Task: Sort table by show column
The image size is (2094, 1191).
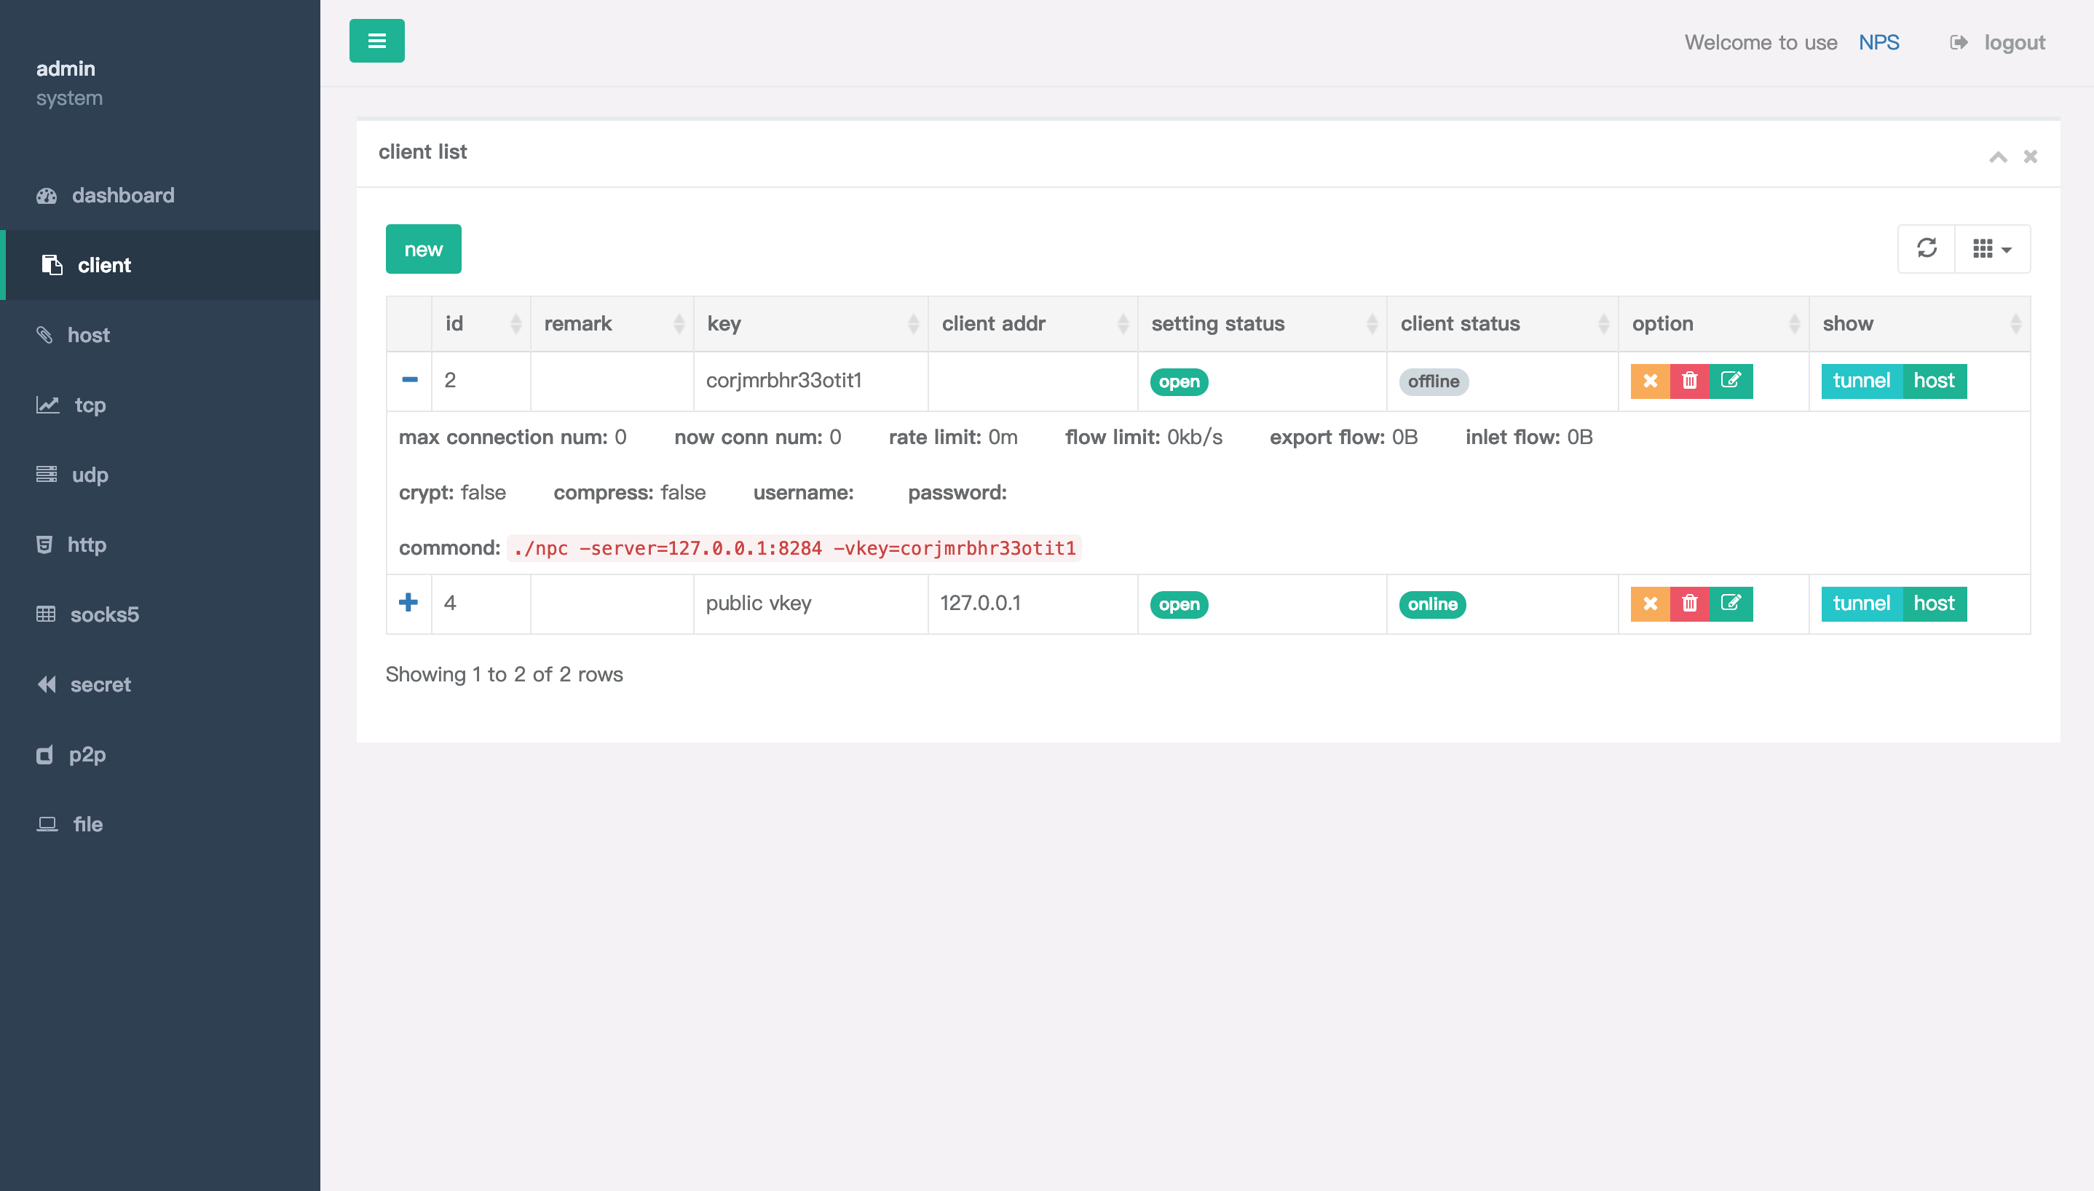Action: tap(1920, 324)
